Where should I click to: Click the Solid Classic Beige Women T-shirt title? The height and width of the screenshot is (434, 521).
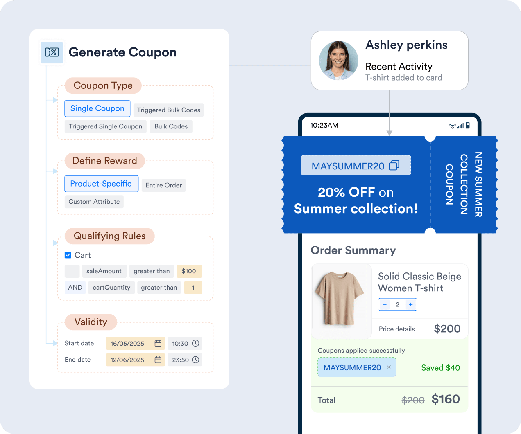pos(419,282)
